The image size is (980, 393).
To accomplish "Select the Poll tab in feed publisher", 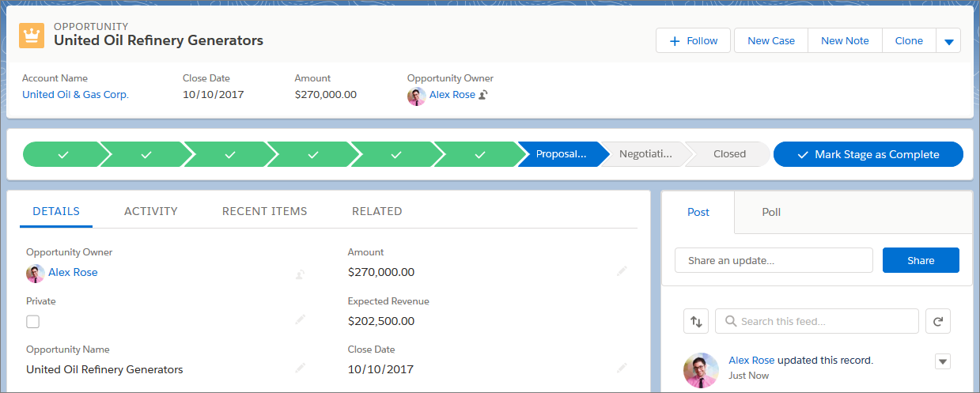I will point(771,212).
